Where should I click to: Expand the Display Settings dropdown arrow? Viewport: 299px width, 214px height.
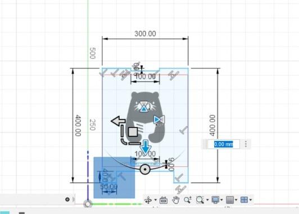pos(221,200)
